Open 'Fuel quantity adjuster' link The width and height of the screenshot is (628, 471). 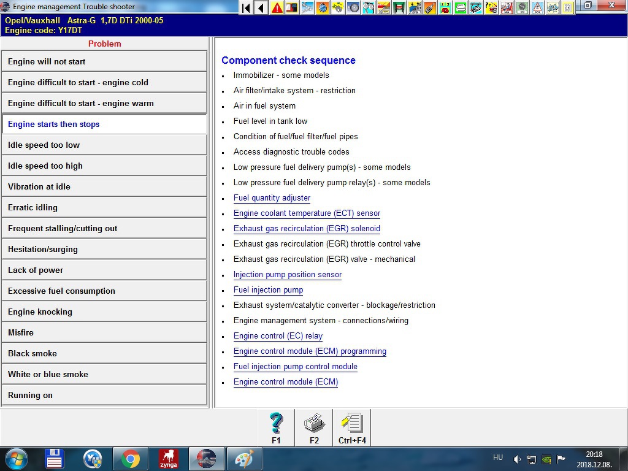(272, 198)
